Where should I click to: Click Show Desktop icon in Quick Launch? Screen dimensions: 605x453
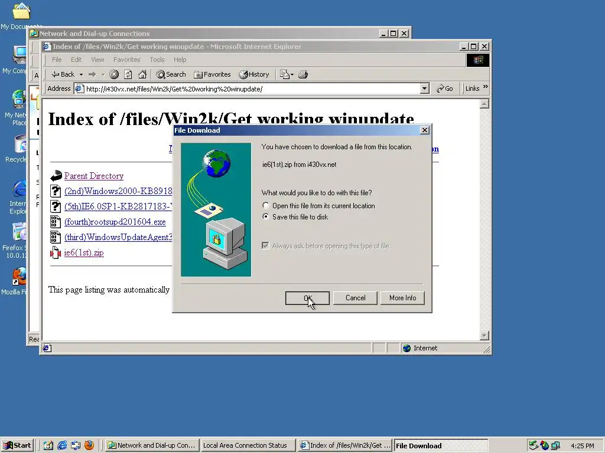click(48, 445)
